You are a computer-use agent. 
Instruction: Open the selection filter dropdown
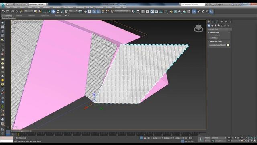(x=29, y=11)
